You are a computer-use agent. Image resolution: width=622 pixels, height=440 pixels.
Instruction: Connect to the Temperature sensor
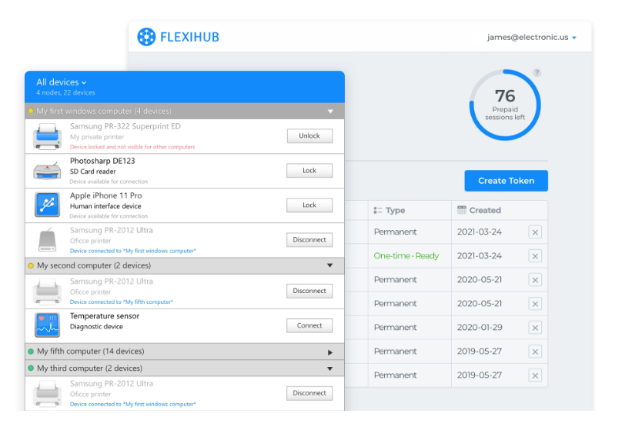tap(309, 325)
